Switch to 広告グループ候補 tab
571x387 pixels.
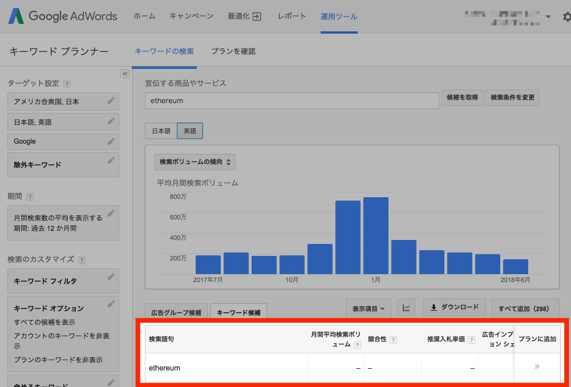click(176, 312)
